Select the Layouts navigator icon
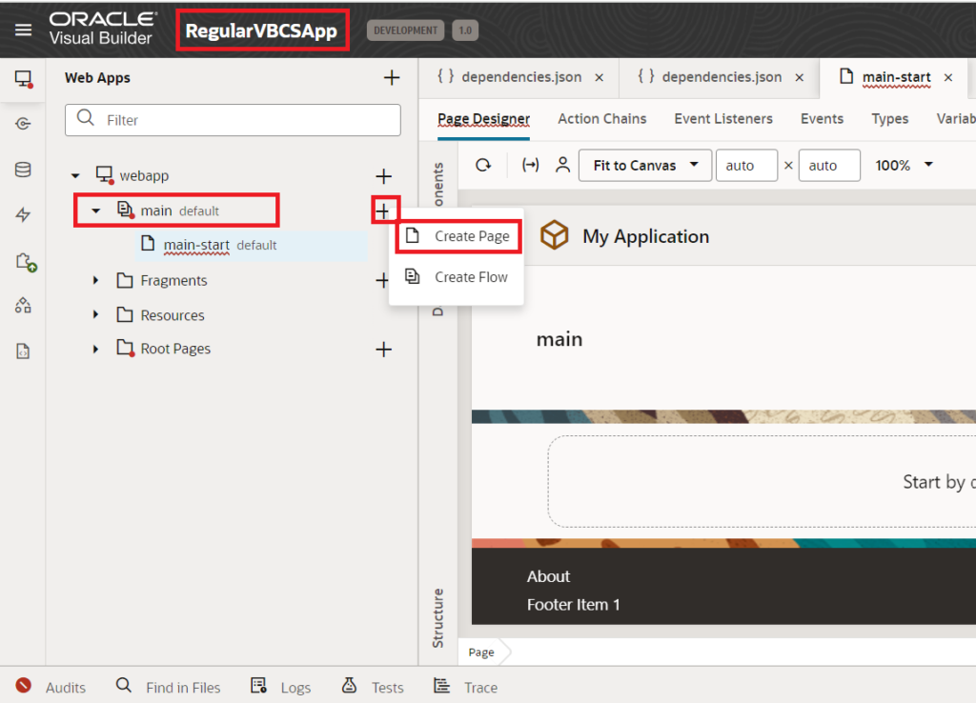This screenshot has height=703, width=976. point(23,305)
